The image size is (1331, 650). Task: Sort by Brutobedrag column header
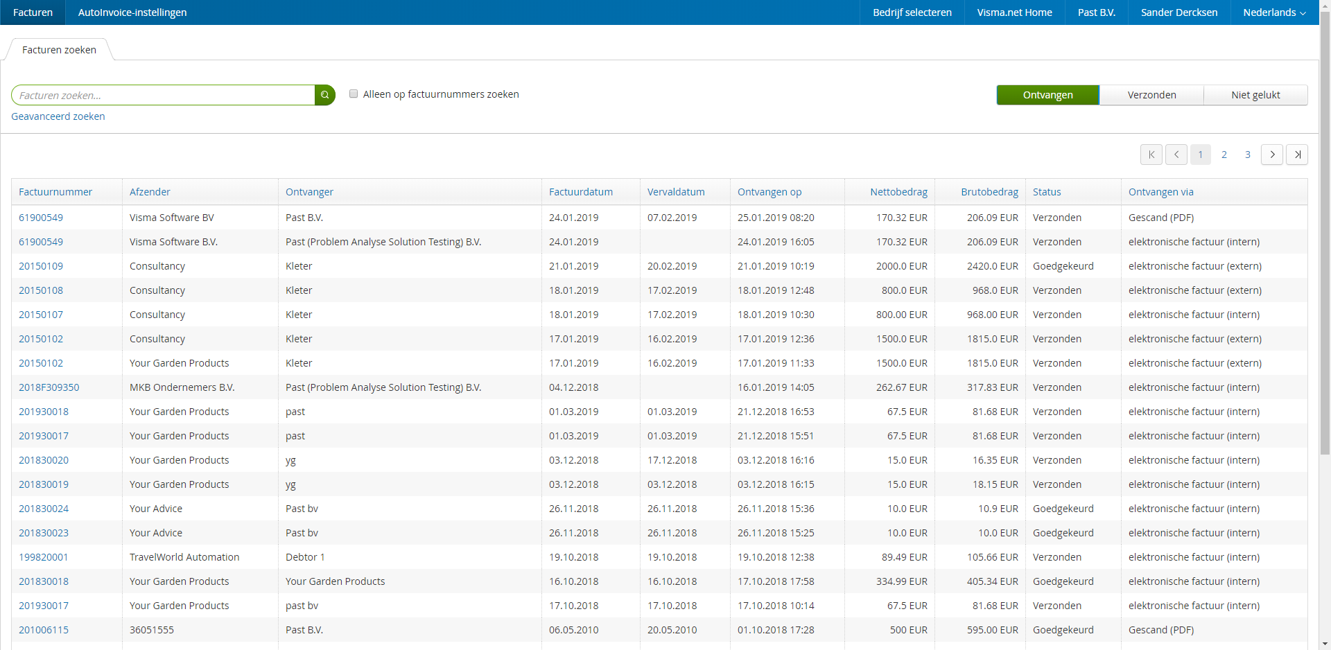989,192
